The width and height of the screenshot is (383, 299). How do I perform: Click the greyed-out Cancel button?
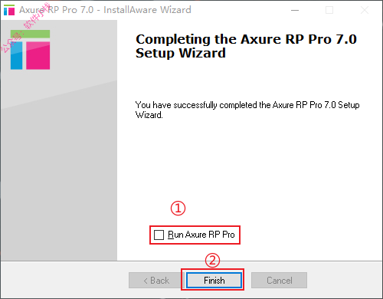pyautogui.click(x=279, y=281)
